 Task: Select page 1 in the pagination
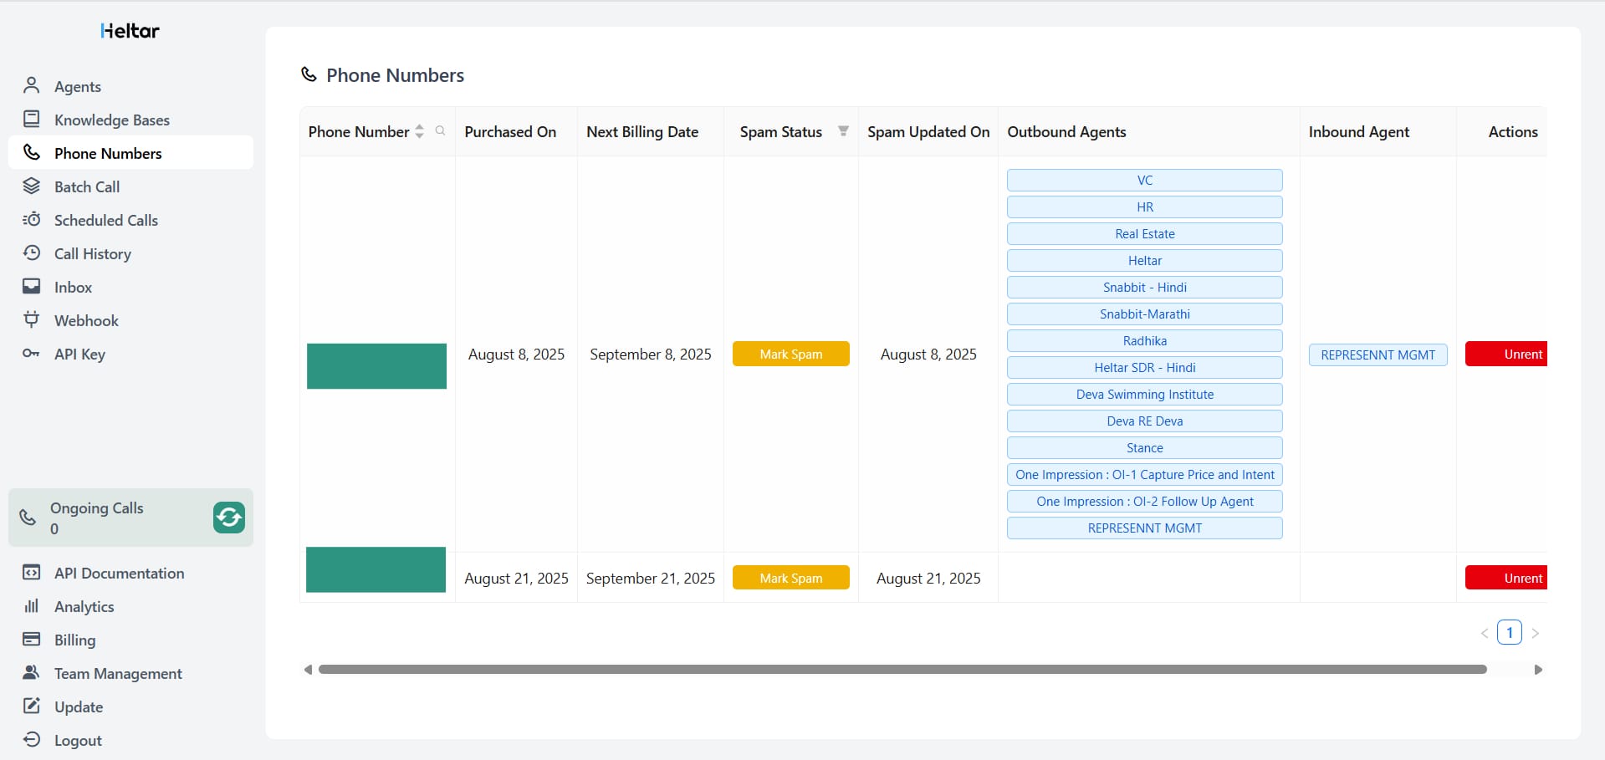tap(1509, 632)
